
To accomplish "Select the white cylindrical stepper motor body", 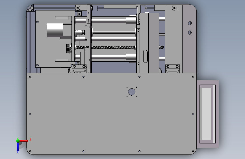I will pyautogui.click(x=55, y=30).
